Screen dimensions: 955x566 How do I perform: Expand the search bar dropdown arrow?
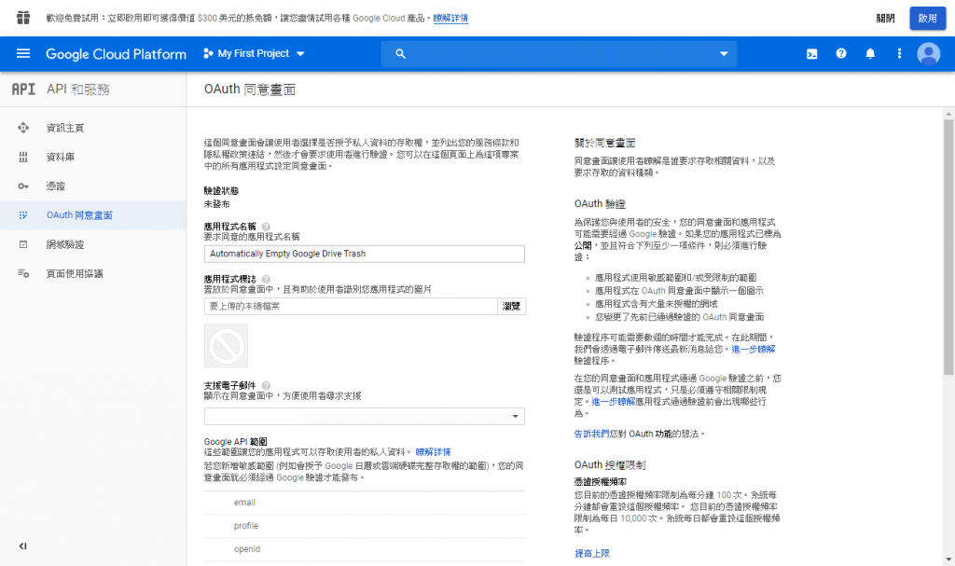click(724, 53)
